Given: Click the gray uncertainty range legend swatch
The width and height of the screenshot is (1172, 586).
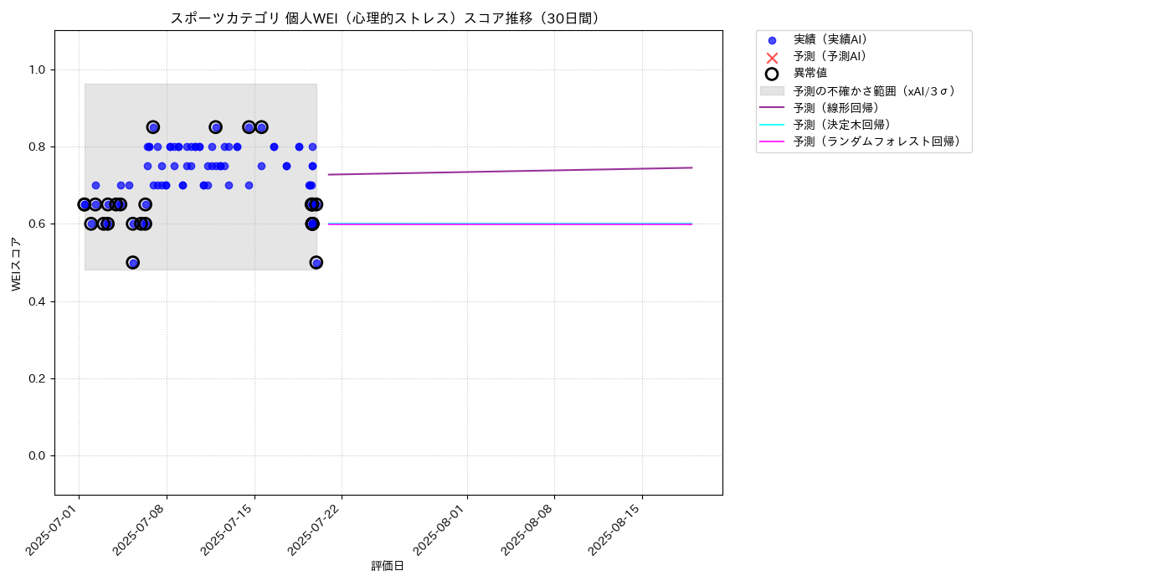Looking at the screenshot, I should (772, 90).
